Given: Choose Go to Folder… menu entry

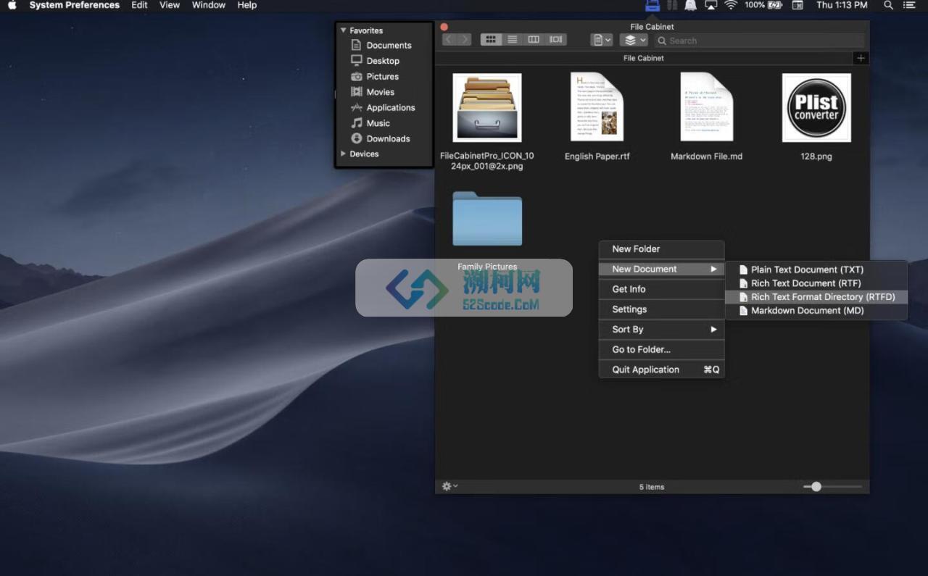Looking at the screenshot, I should click(662, 349).
